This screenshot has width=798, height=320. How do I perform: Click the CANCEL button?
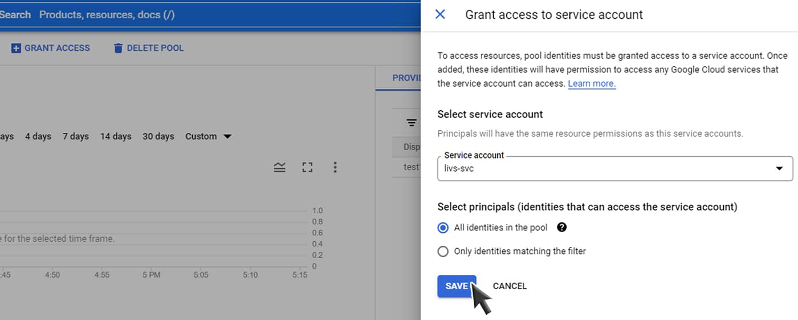(510, 286)
